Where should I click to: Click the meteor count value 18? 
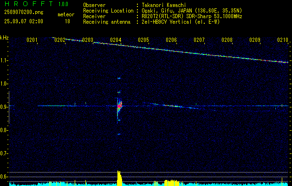coord(67,21)
